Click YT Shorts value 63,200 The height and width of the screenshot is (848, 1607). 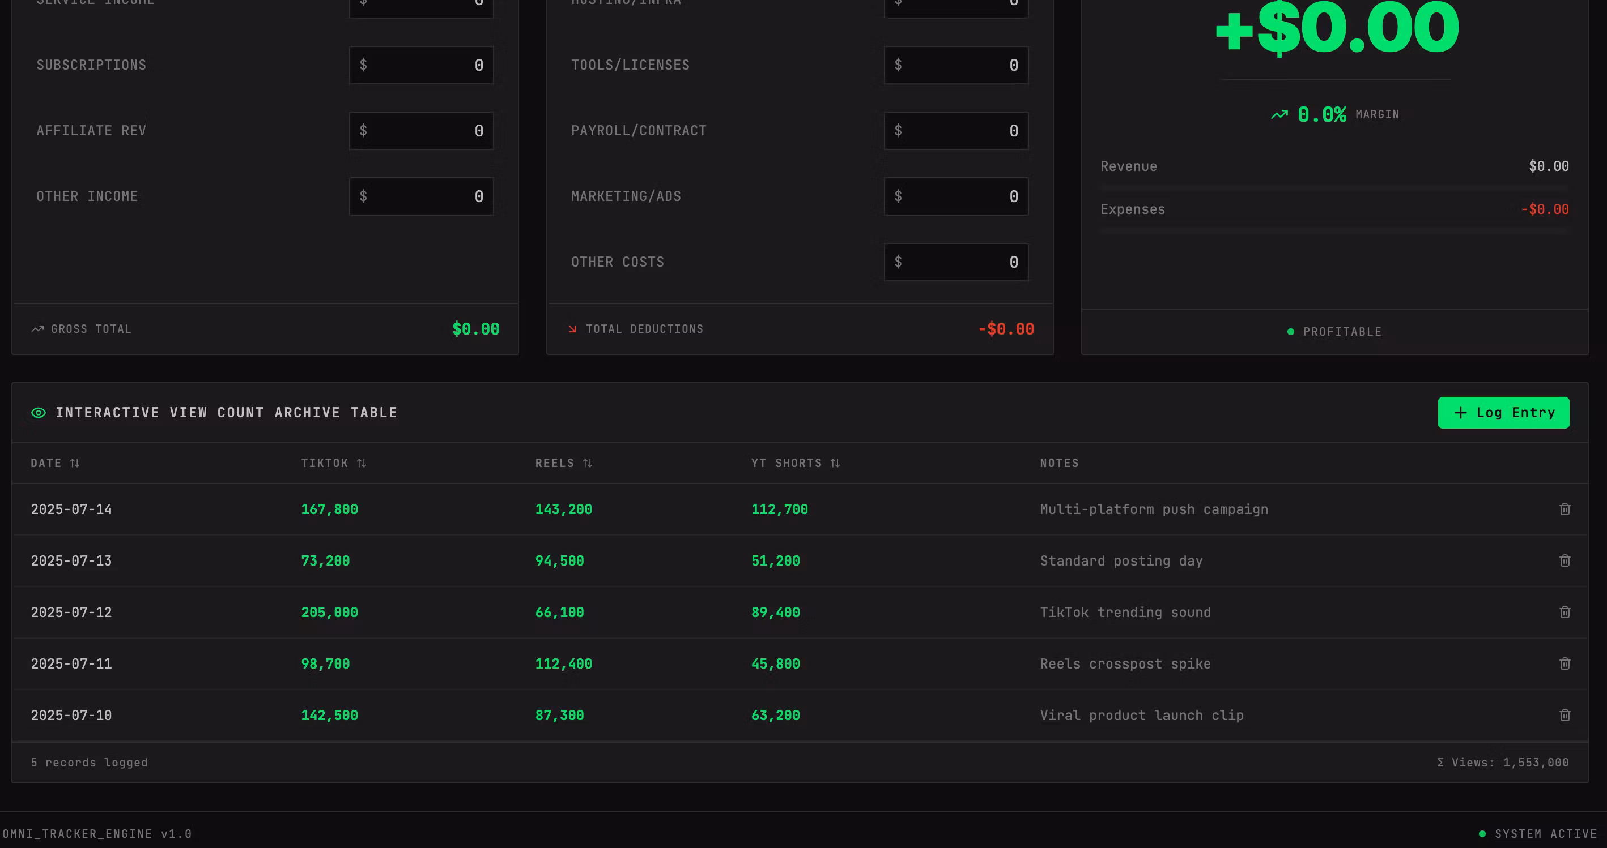click(775, 716)
